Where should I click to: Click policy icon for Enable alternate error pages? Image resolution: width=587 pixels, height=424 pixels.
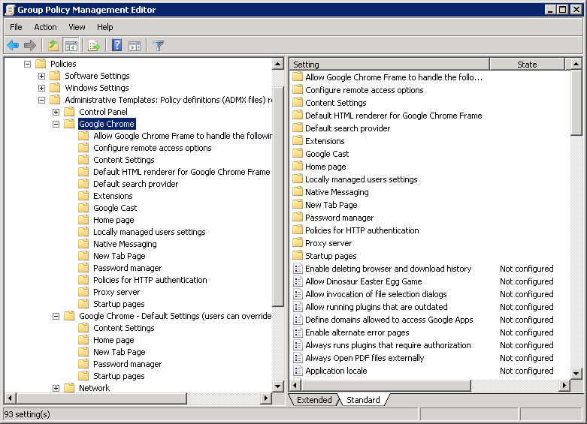(x=298, y=332)
